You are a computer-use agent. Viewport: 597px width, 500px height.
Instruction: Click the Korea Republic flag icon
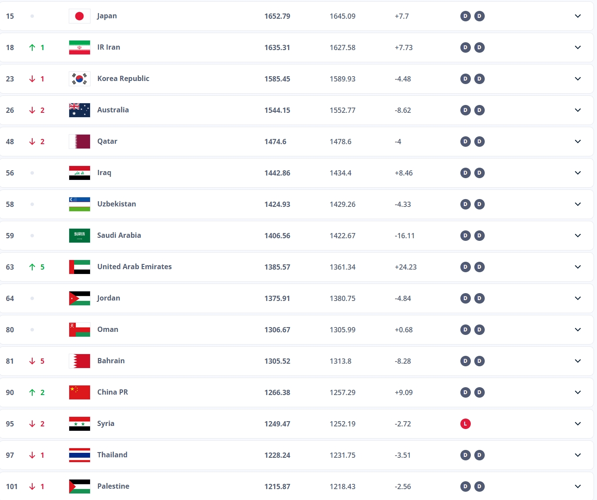(x=80, y=79)
